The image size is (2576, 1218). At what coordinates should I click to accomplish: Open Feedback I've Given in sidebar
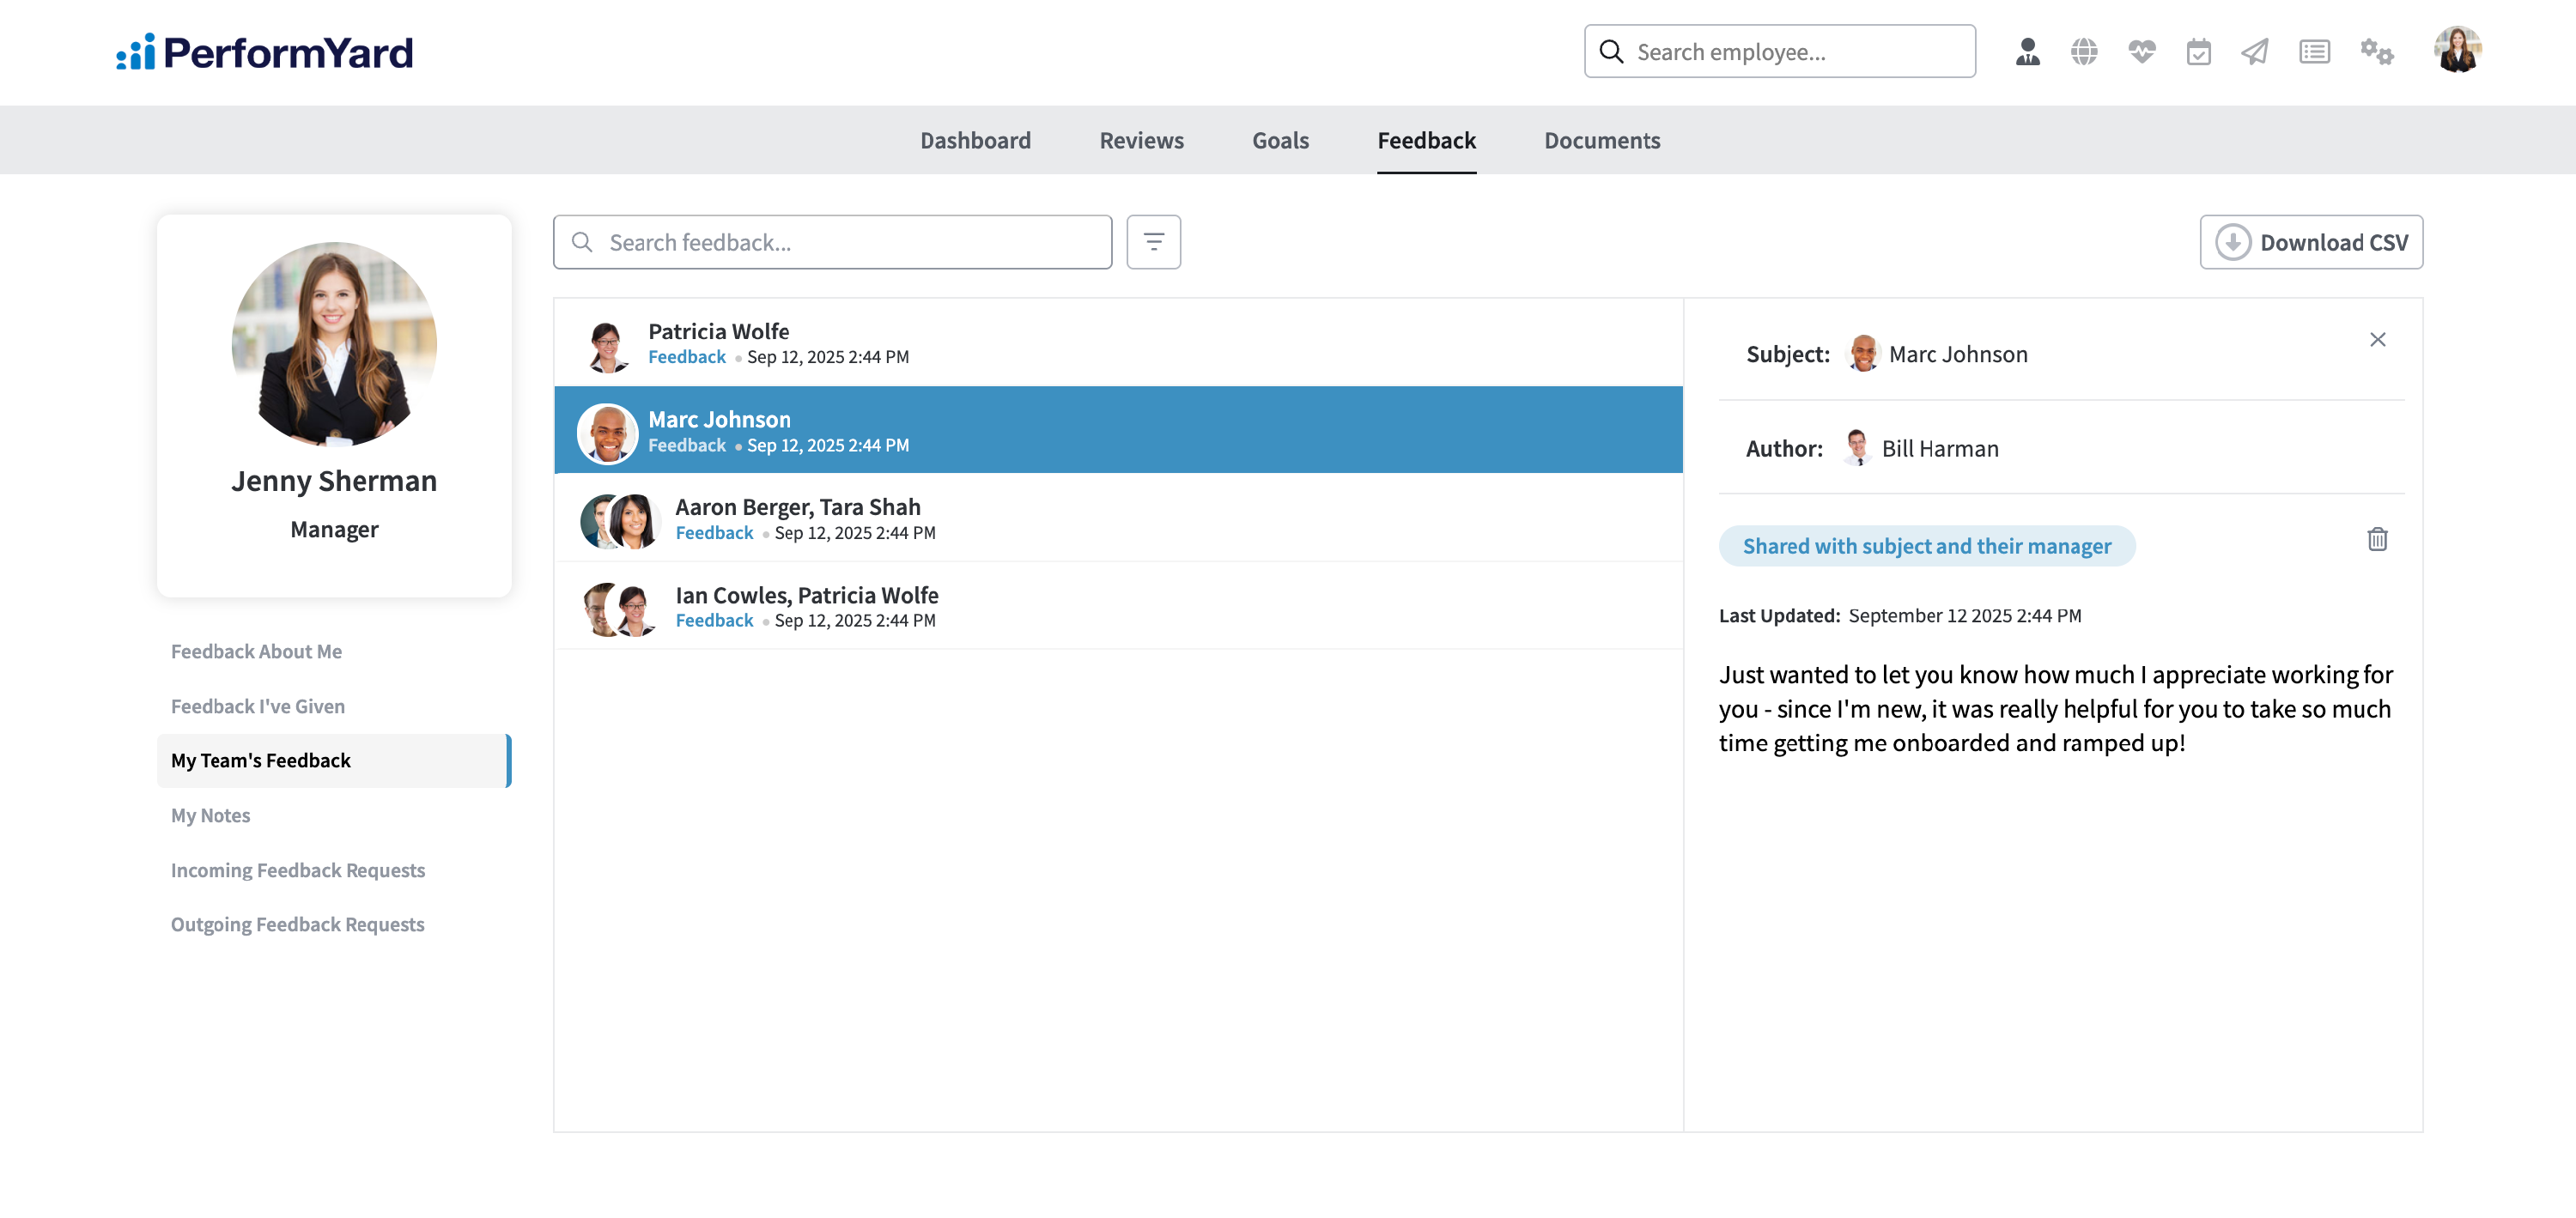pyautogui.click(x=257, y=706)
